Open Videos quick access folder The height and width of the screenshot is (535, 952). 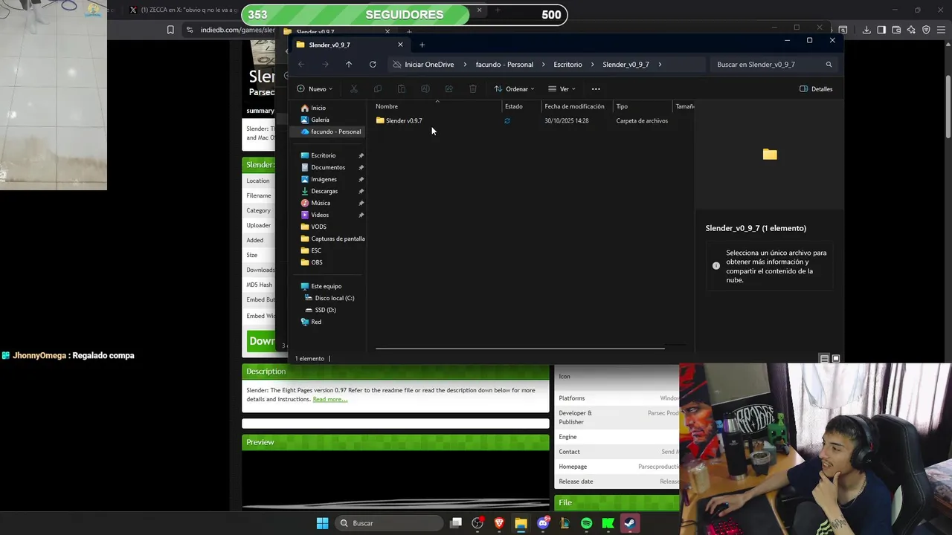point(320,215)
